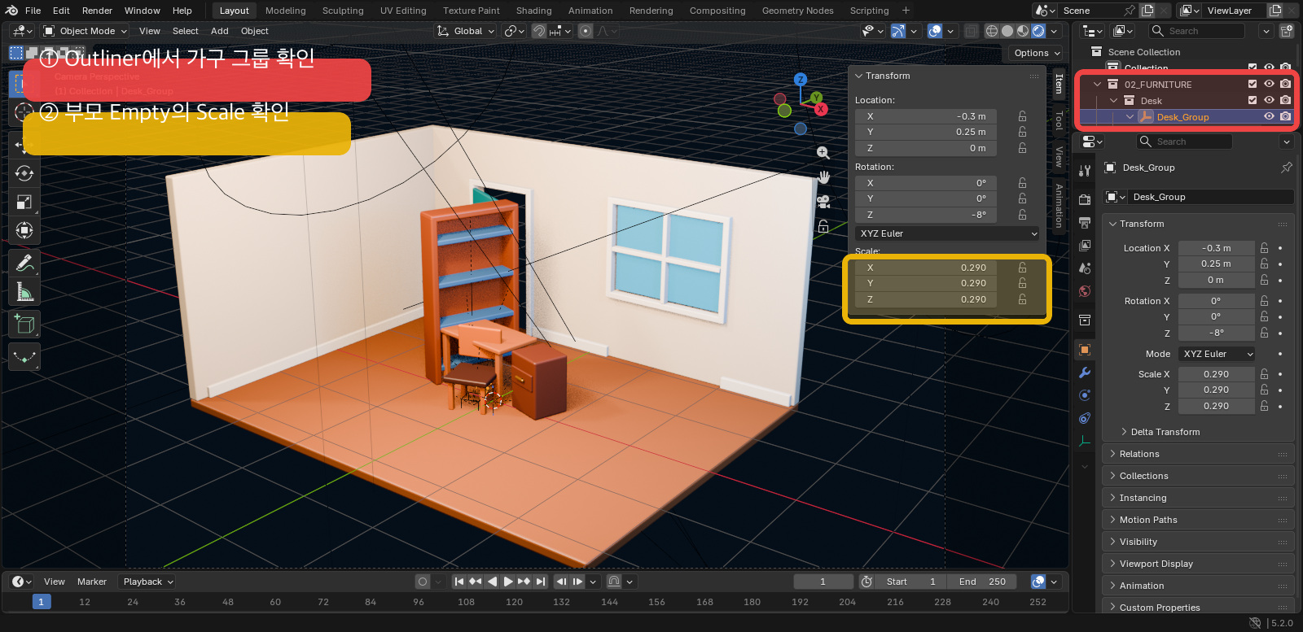The height and width of the screenshot is (632, 1303).
Task: Collapse the Desk collection tree row
Action: [1113, 101]
